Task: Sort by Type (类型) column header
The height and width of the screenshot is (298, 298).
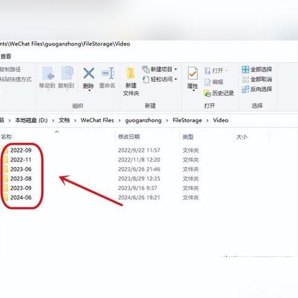Action: pos(188,137)
